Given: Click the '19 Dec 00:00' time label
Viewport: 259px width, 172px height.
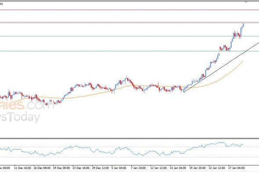Looking at the screenshot, I should [x=61, y=168].
